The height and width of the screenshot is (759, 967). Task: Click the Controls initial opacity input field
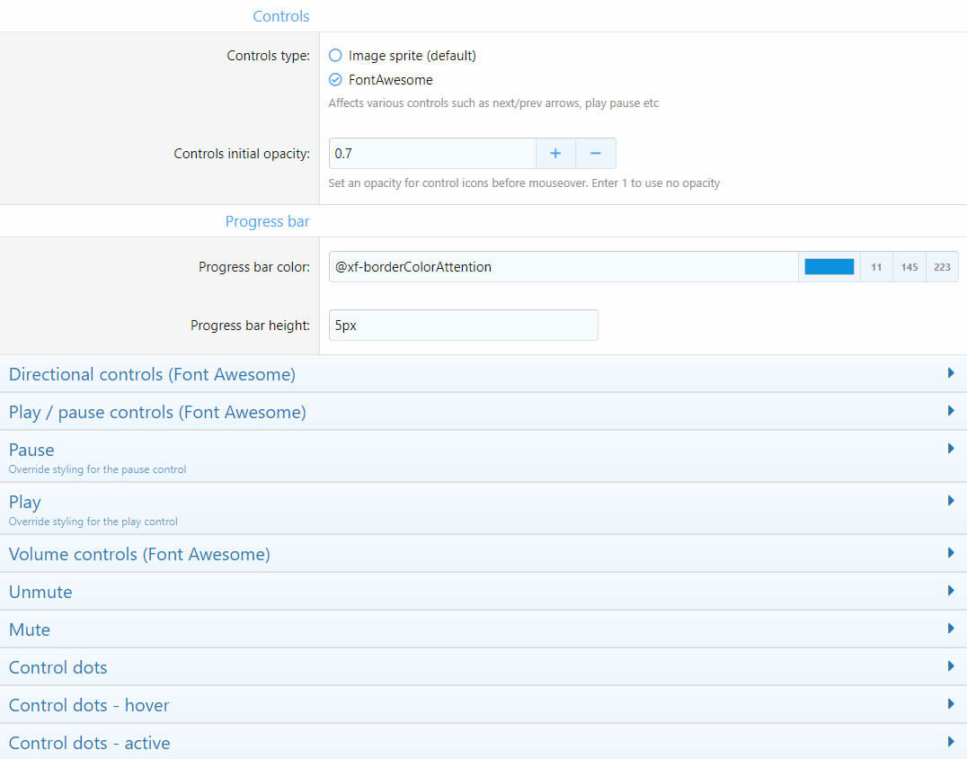tap(432, 154)
